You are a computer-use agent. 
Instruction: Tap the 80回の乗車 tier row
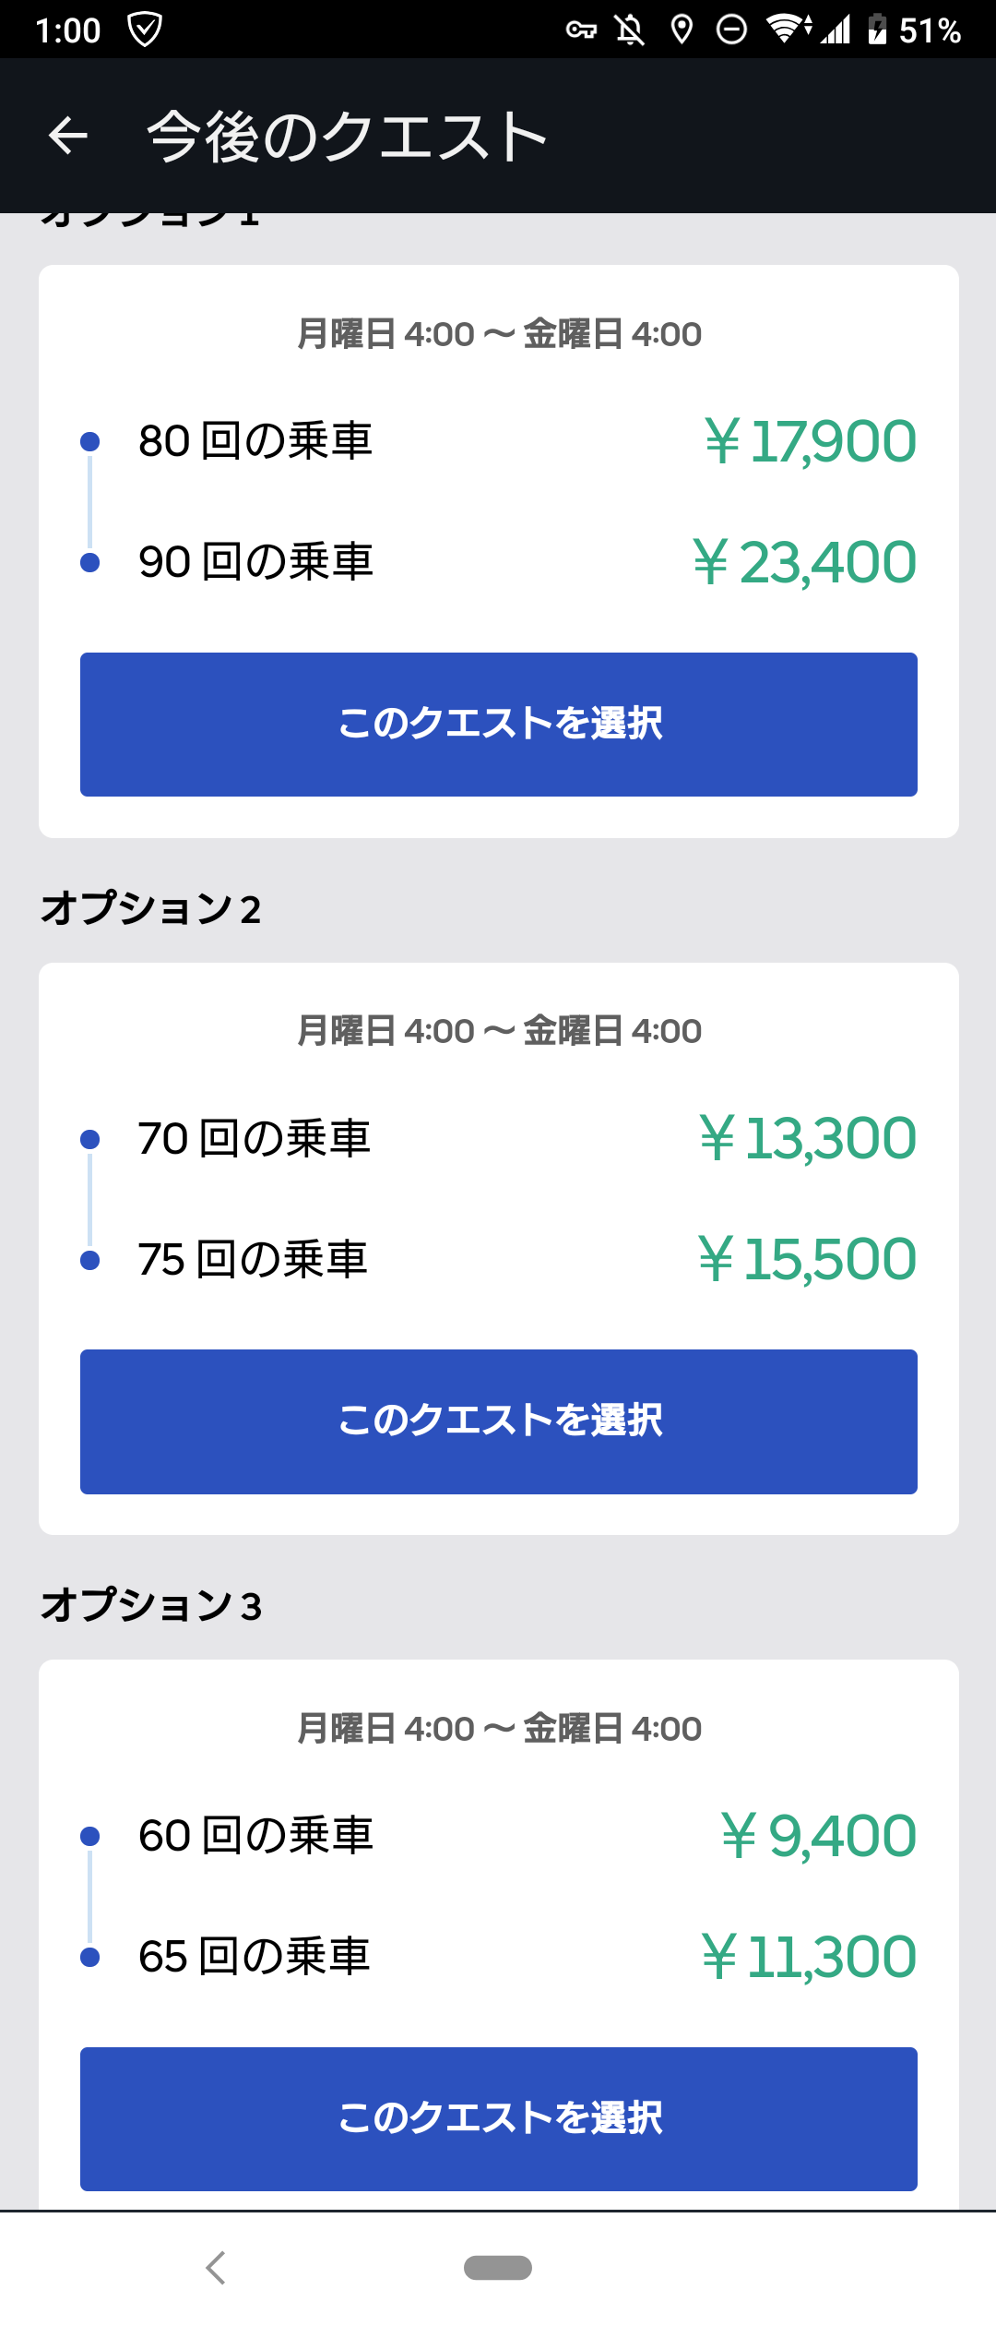click(499, 441)
